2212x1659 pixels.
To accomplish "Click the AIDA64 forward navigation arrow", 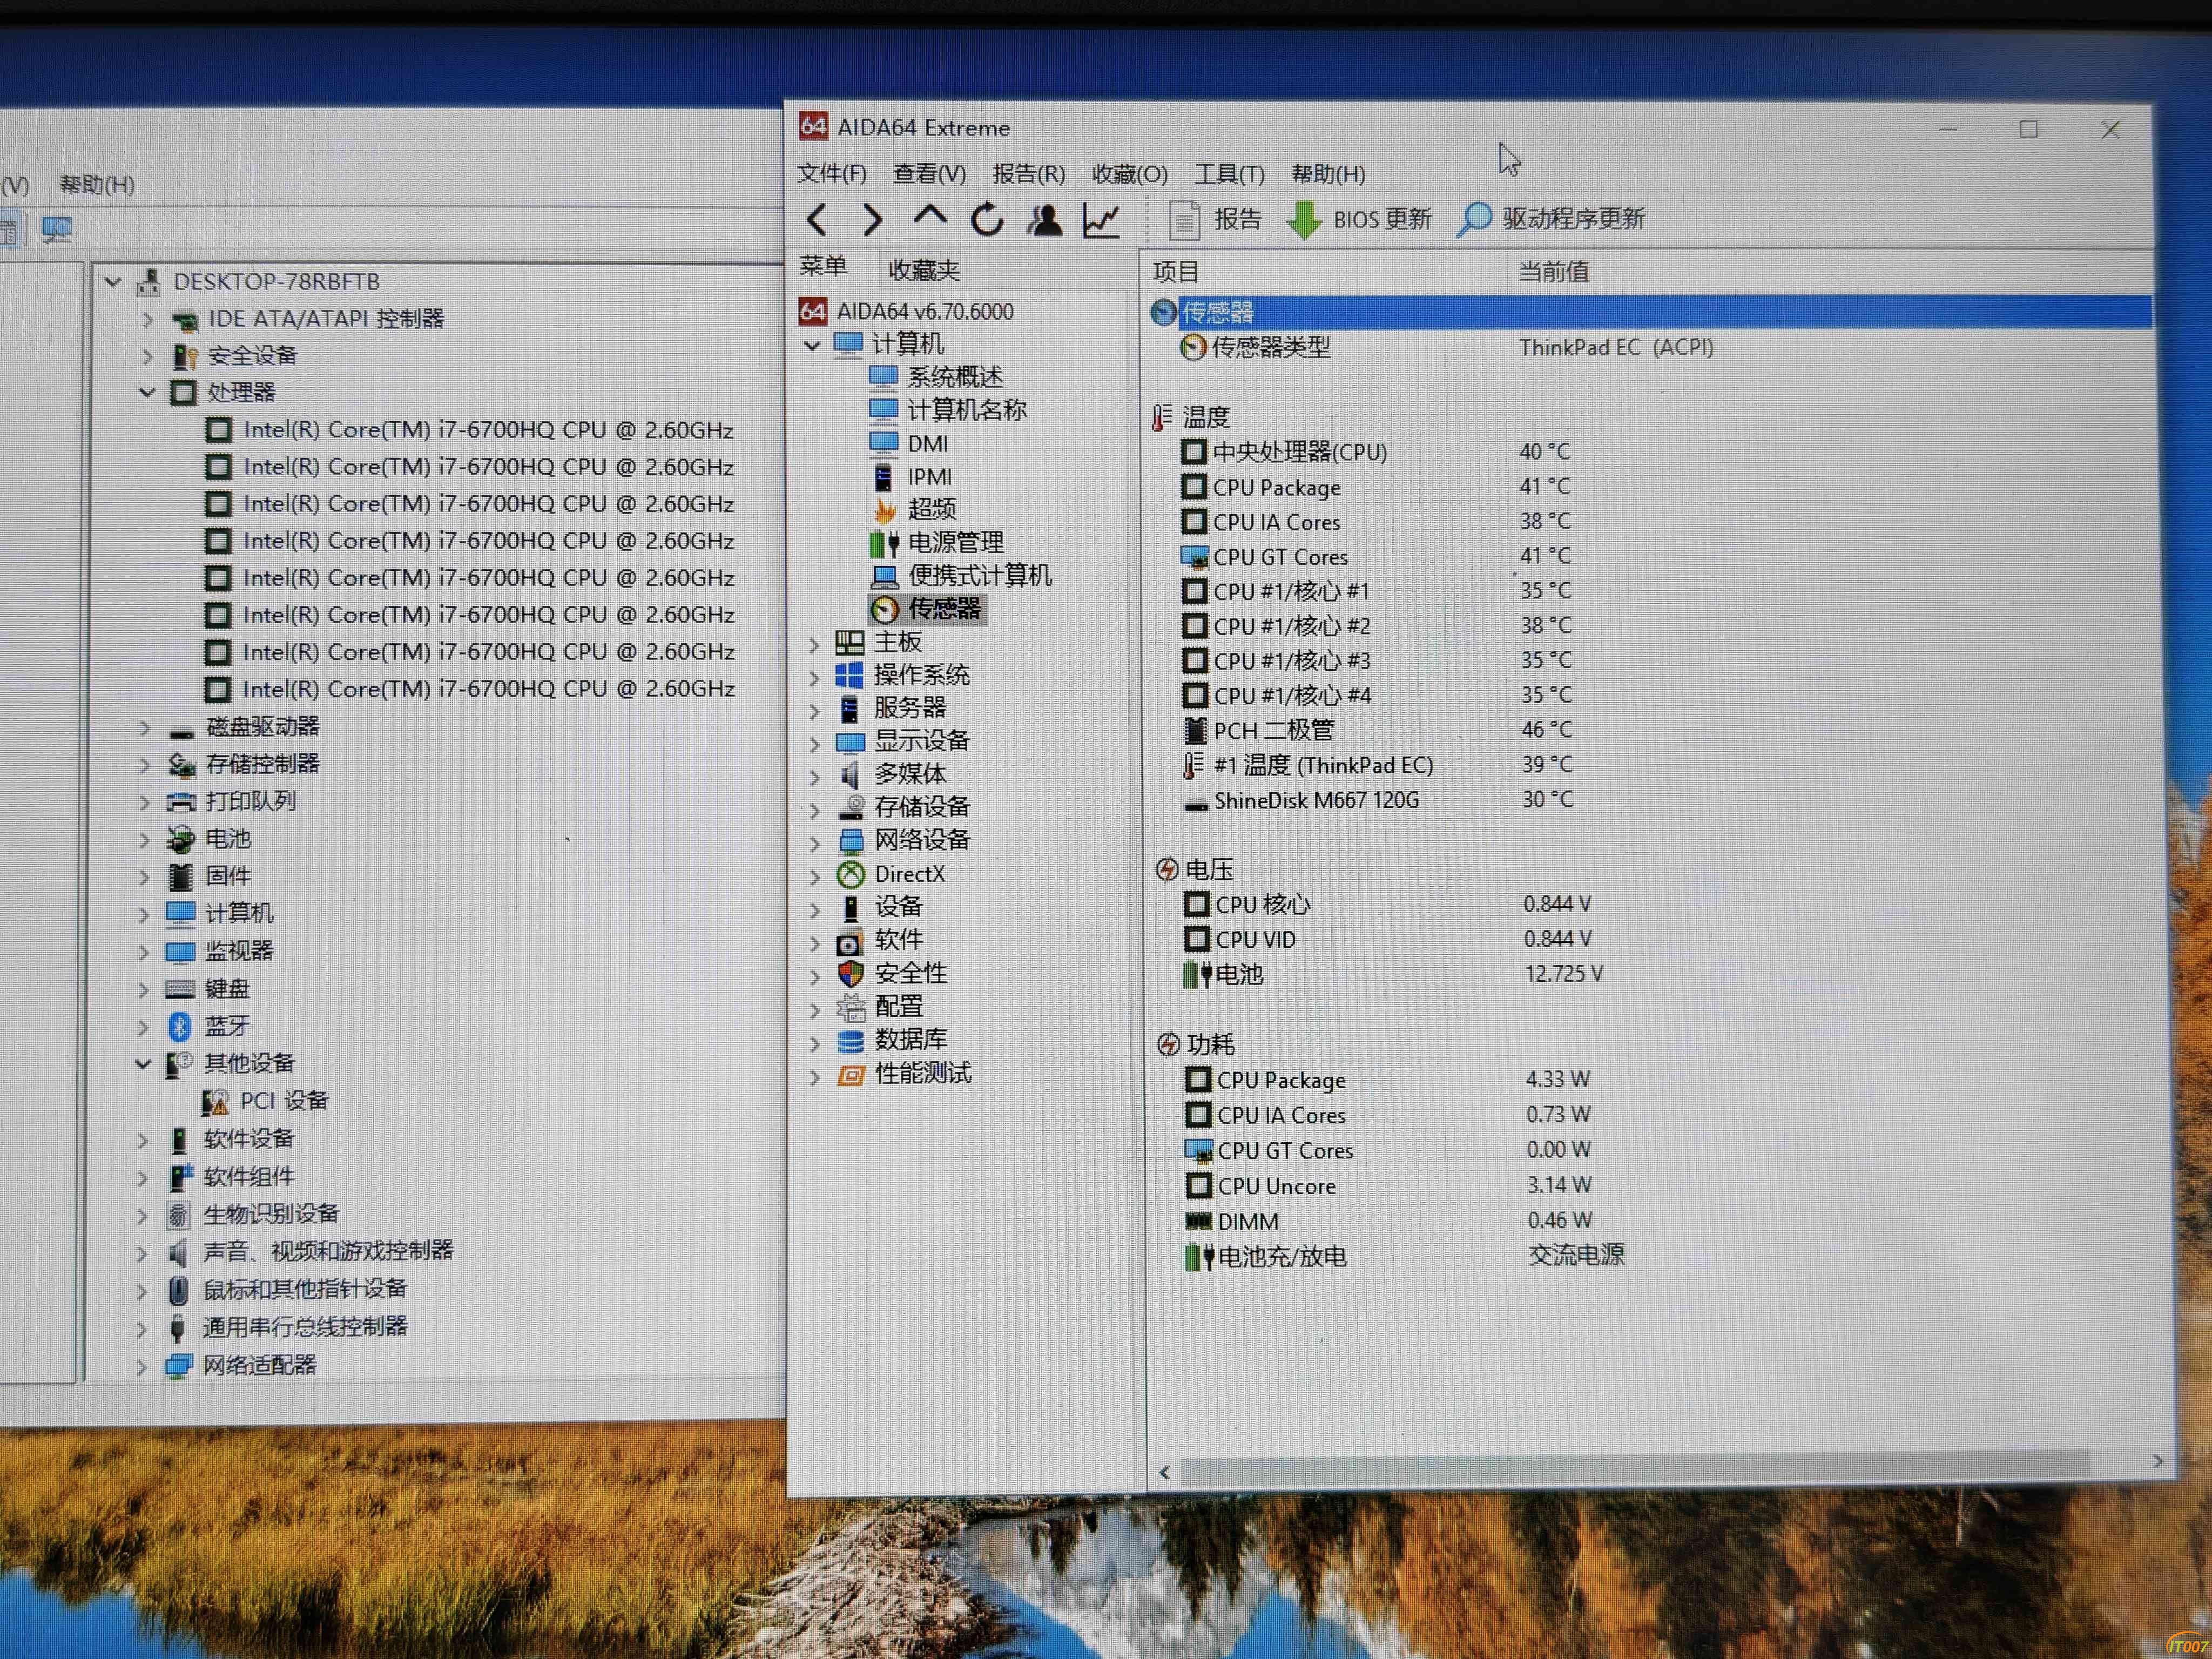I will (872, 219).
